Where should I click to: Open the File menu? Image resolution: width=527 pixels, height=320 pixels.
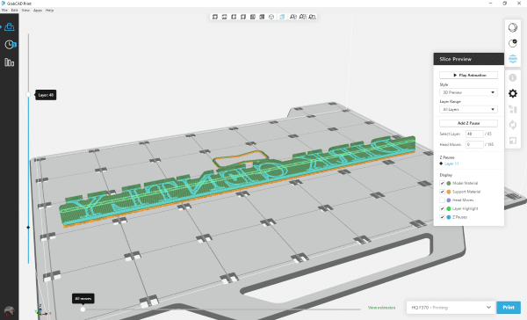click(4, 11)
